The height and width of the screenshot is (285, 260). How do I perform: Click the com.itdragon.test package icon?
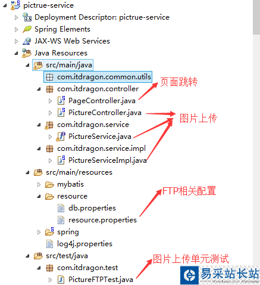click(49, 268)
